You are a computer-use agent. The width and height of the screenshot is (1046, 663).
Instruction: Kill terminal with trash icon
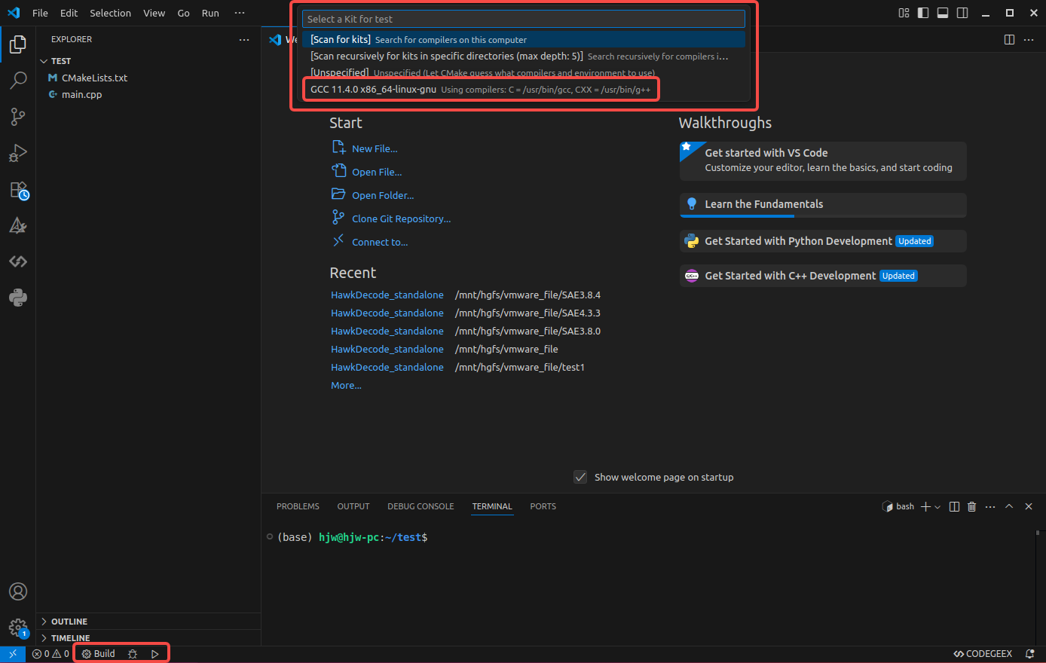[x=972, y=507]
